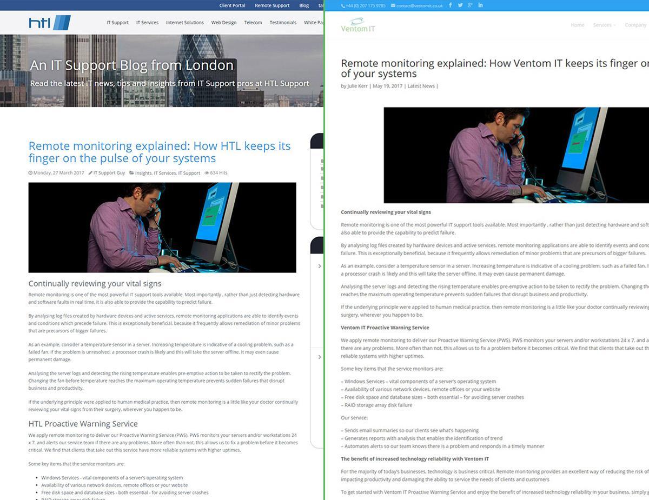Click the Ventom IT logo
Viewport: 649px width, 500px height.
[x=357, y=25]
